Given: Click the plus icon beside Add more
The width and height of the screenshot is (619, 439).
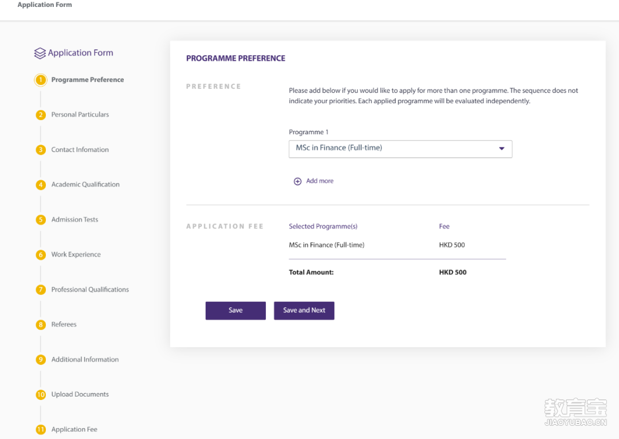Looking at the screenshot, I should point(297,181).
